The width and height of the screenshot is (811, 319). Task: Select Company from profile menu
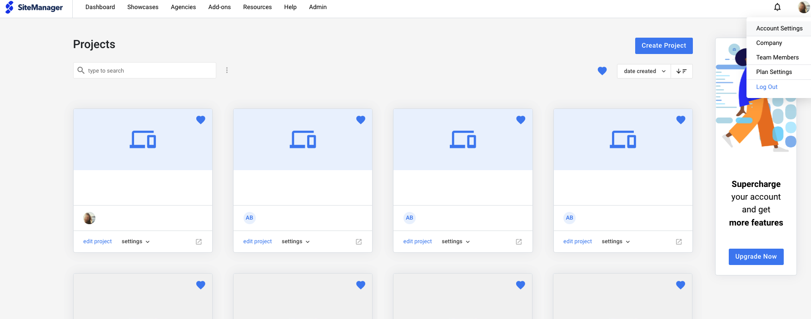779,43
